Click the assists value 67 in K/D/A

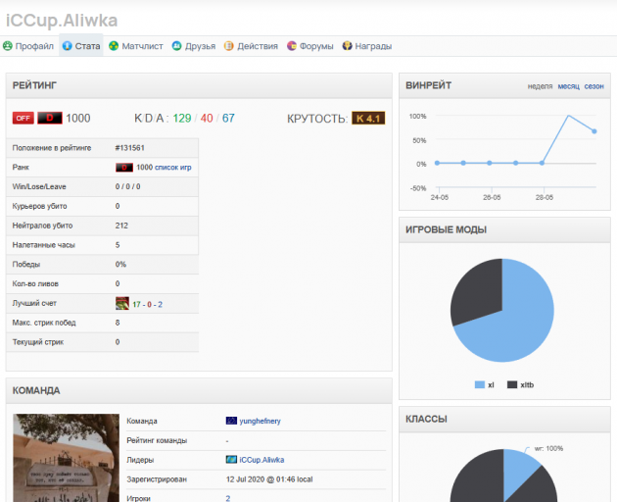click(228, 119)
